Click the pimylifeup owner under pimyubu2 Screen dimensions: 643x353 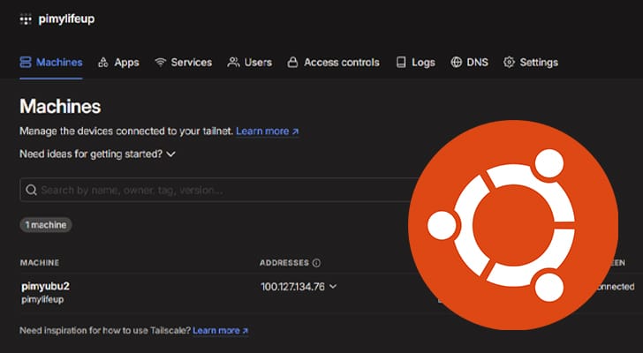(42, 299)
